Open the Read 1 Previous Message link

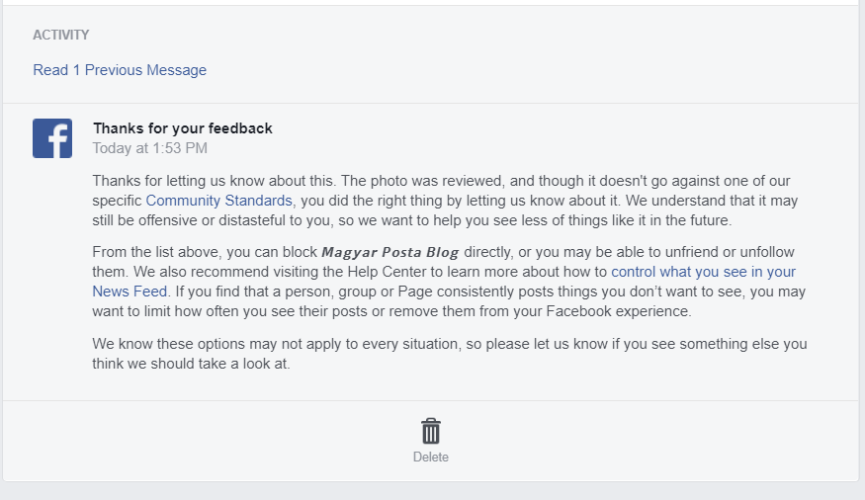[120, 70]
